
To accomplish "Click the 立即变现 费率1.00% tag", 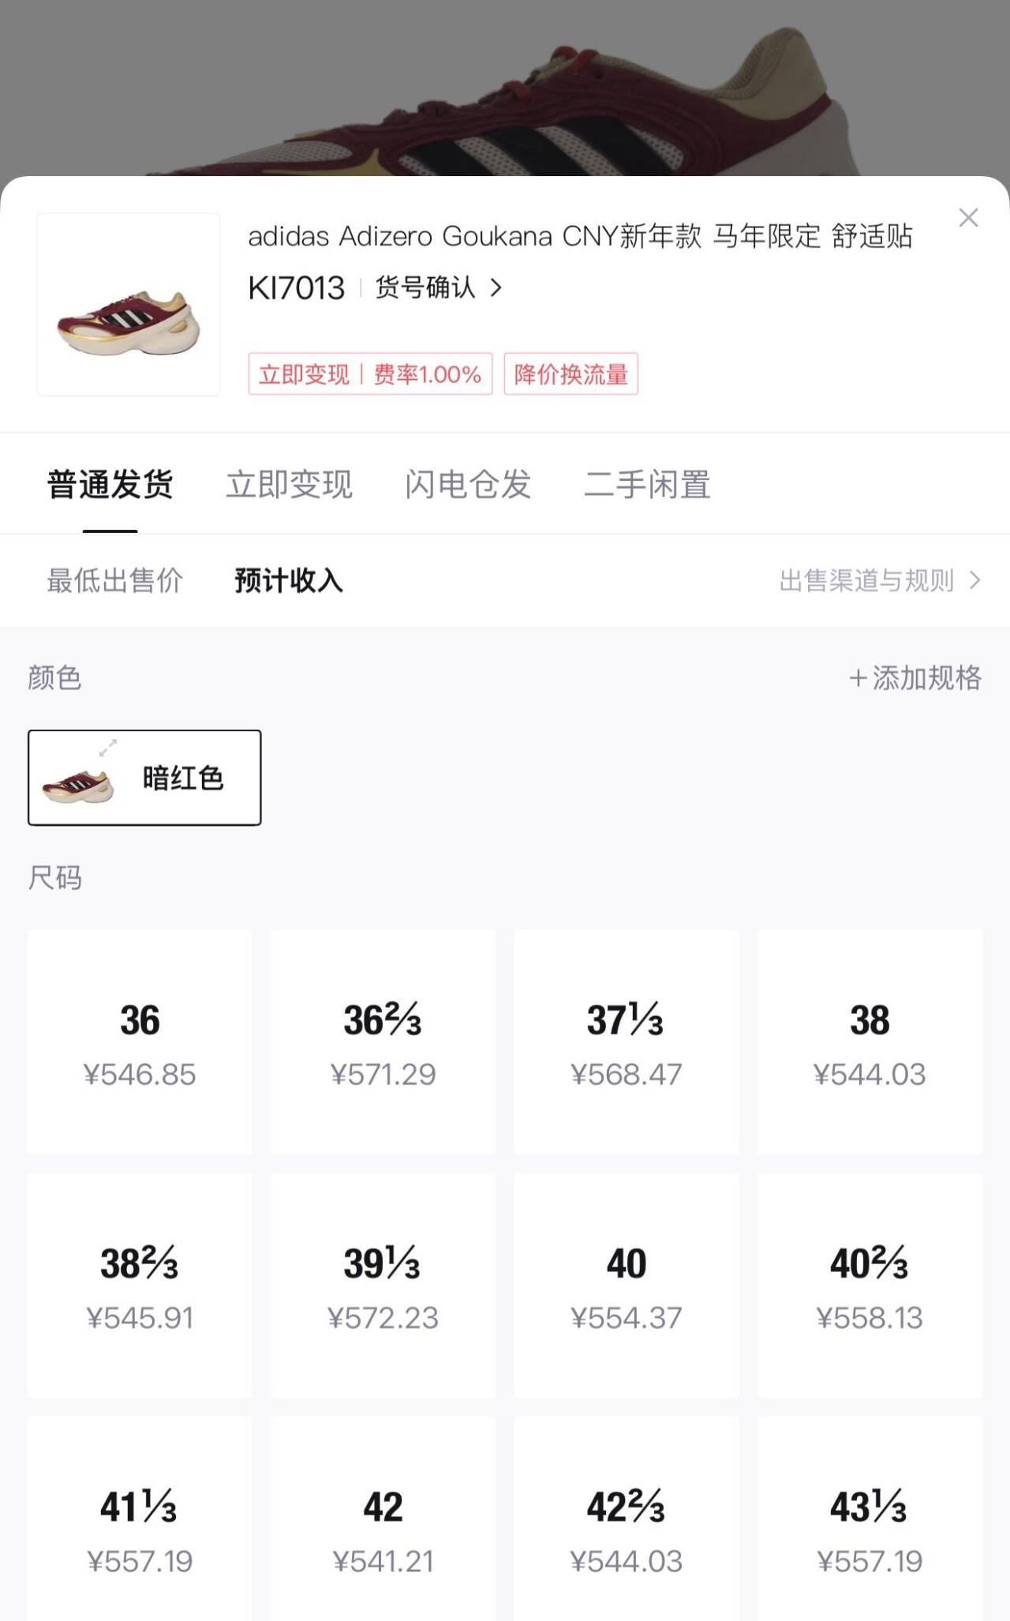I will pyautogui.click(x=370, y=374).
